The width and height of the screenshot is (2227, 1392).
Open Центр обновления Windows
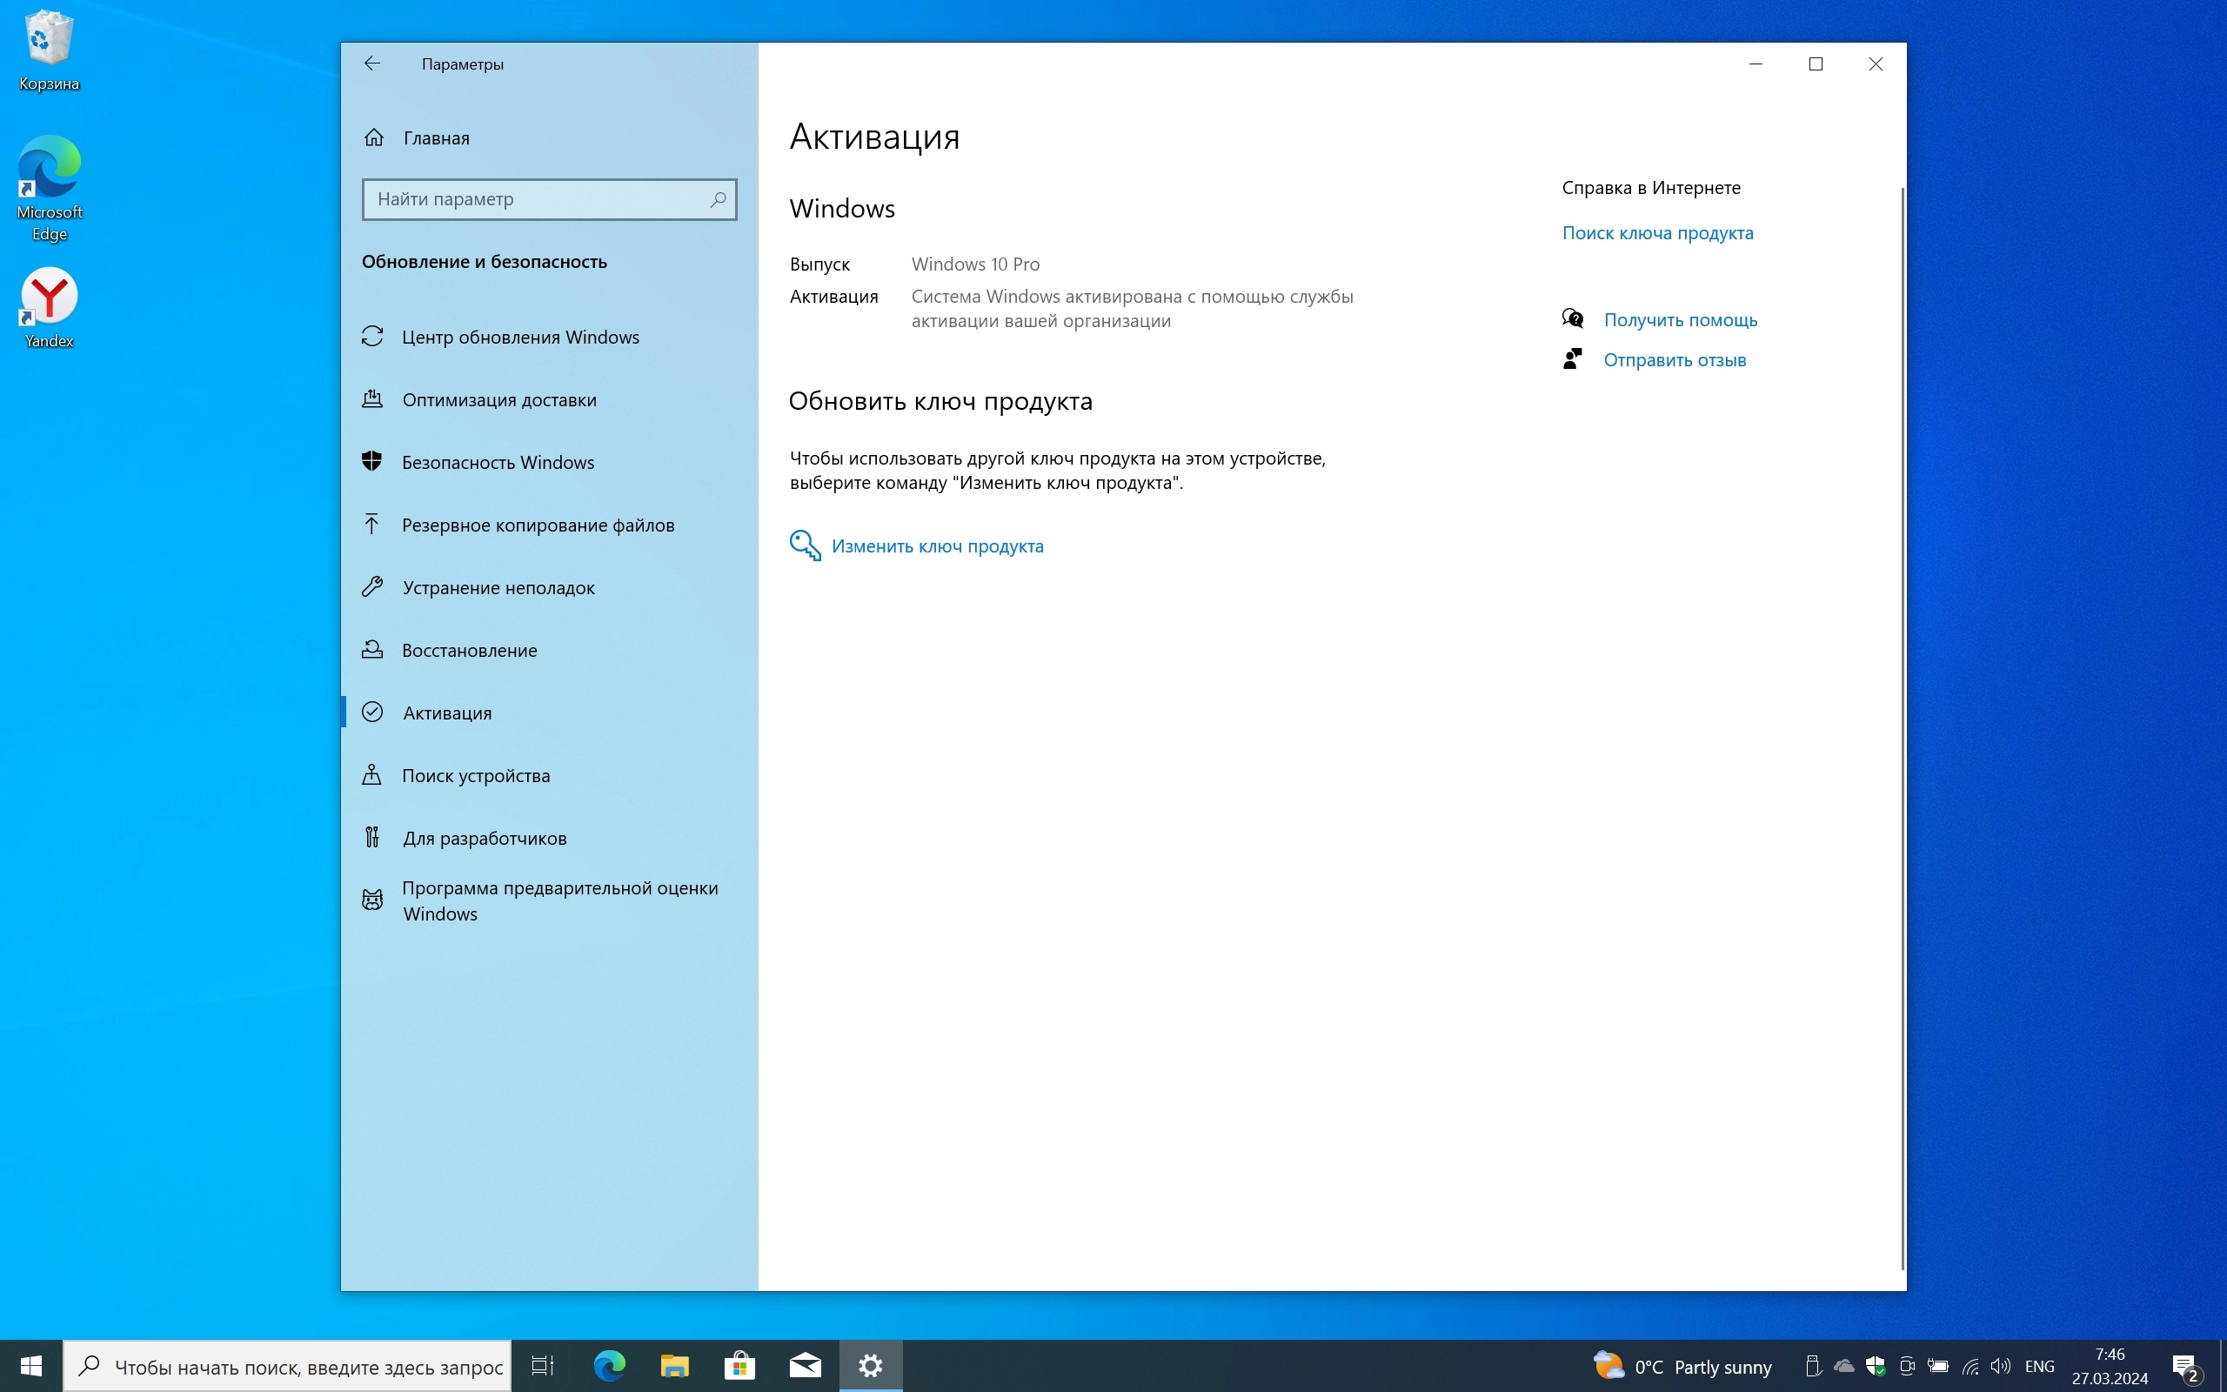520,337
